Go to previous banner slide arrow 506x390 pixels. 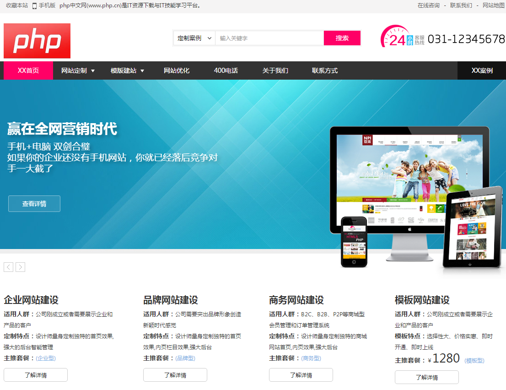(x=8, y=267)
